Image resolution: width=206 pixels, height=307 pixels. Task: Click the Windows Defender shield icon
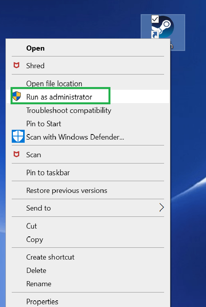[x=18, y=136]
